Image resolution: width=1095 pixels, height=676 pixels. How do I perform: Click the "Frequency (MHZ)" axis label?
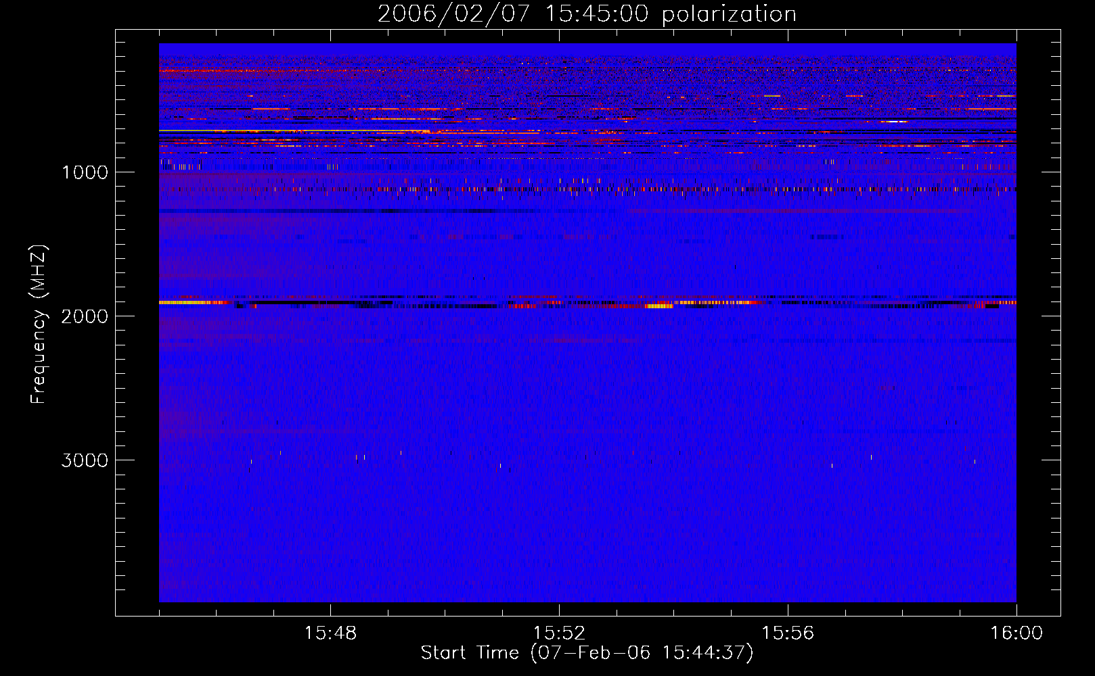[x=39, y=324]
